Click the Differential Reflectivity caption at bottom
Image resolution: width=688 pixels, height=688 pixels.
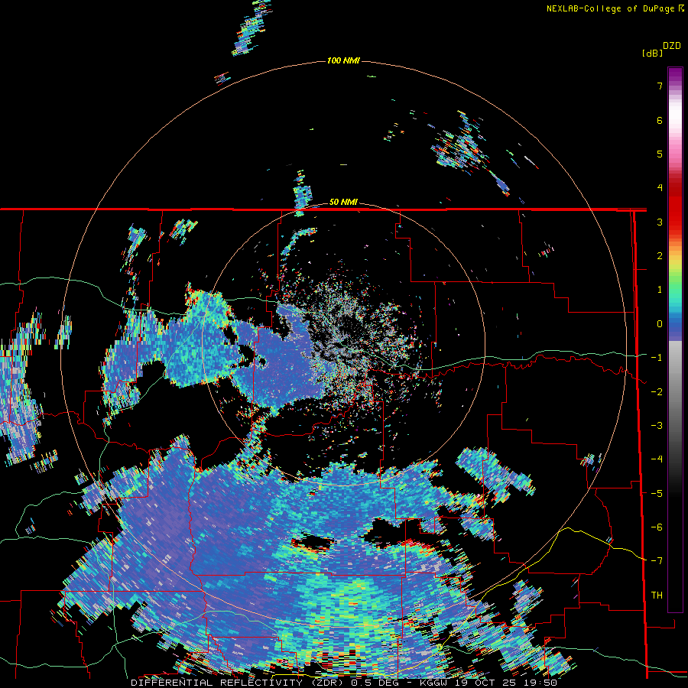[x=344, y=683]
